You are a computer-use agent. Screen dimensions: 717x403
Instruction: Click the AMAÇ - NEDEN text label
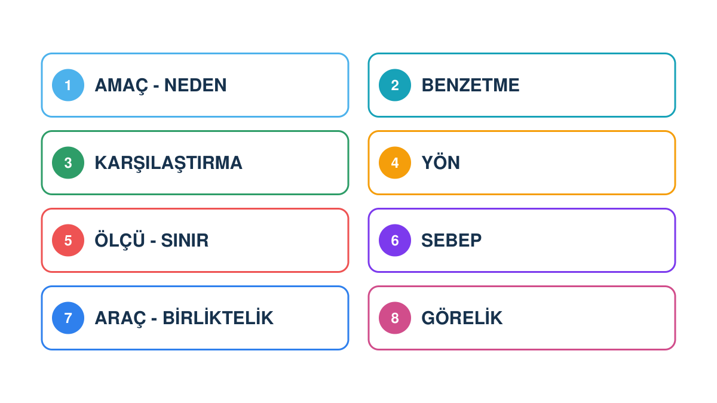(x=161, y=85)
